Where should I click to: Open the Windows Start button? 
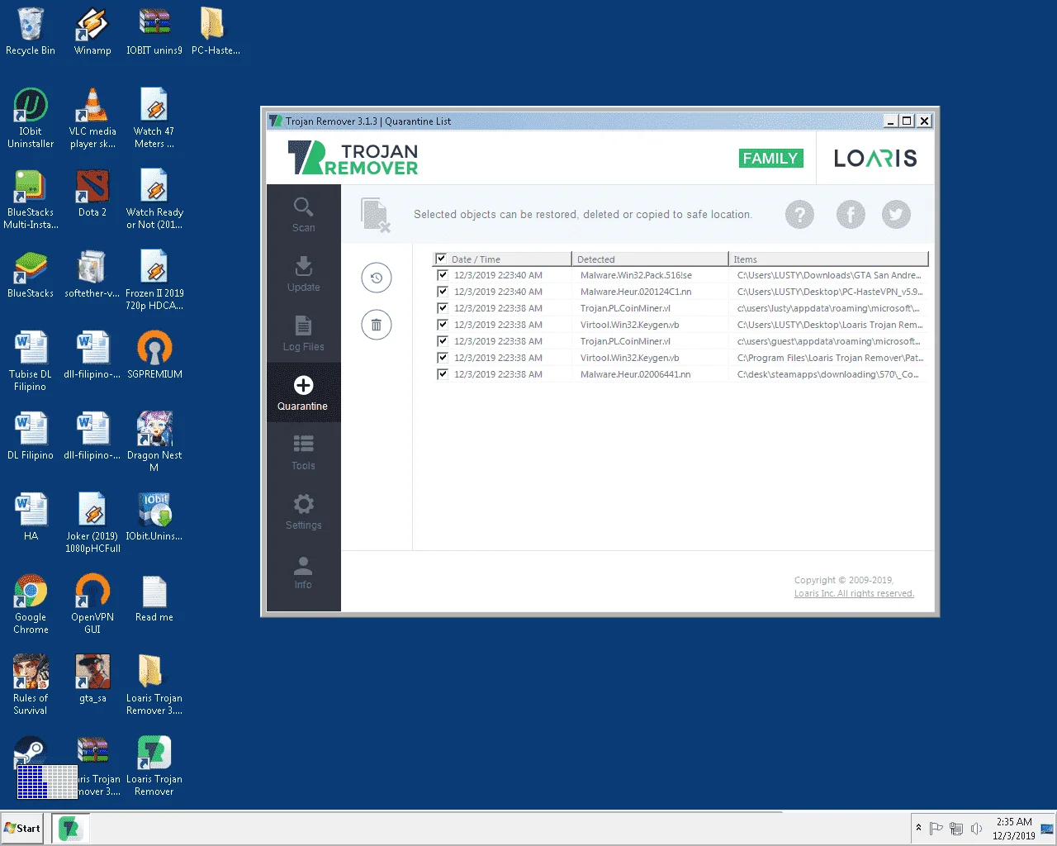click(22, 828)
